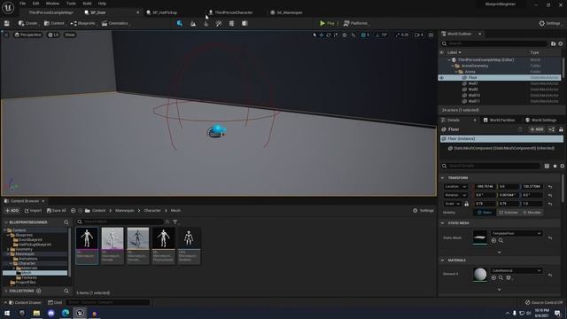Click the Windows Start button
The height and width of the screenshot is (319, 567).
point(7,313)
